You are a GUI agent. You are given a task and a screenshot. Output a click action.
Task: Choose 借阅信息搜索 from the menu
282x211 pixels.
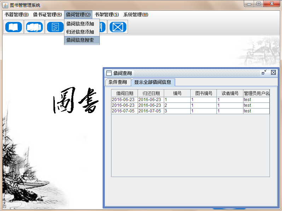point(82,40)
